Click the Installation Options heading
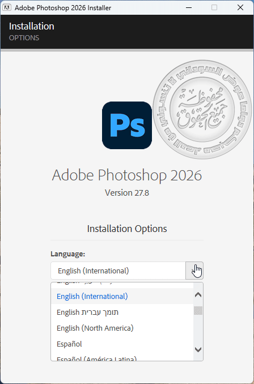The image size is (254, 384). 127,229
